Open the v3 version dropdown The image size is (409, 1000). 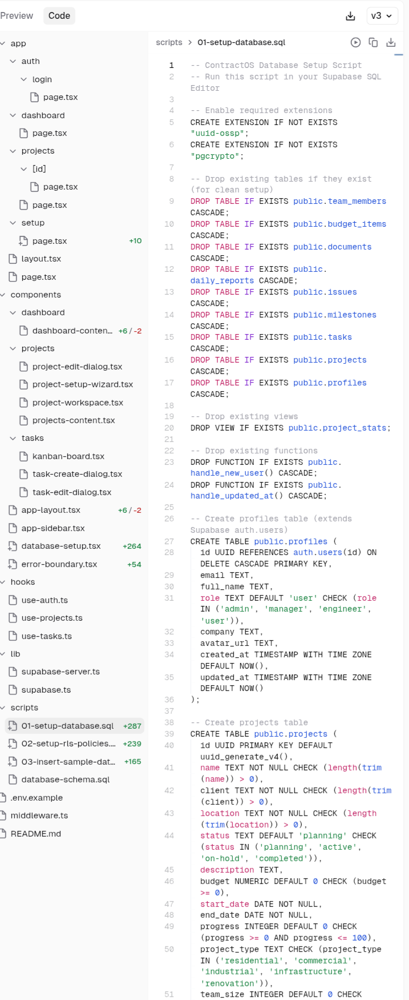pos(382,16)
